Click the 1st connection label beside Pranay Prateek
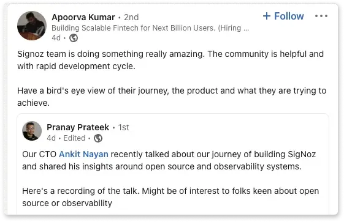The image size is (344, 222). pyautogui.click(x=123, y=127)
